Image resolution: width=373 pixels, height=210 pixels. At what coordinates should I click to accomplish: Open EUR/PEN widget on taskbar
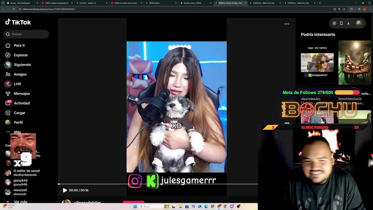(8, 206)
